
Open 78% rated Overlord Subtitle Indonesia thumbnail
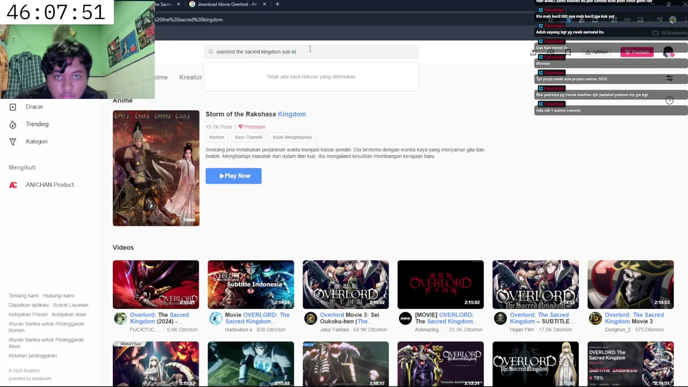point(630,364)
